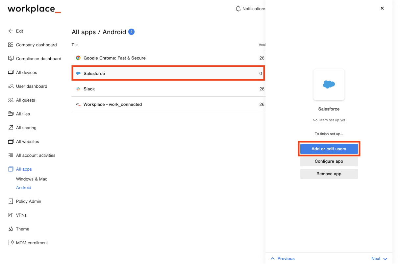Click the Notifications bell icon
The image size is (400, 264).
238,9
